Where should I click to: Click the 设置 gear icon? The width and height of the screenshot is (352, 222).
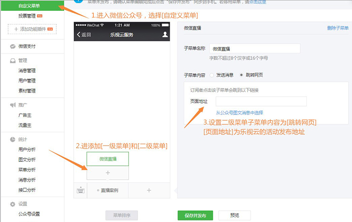(13, 204)
